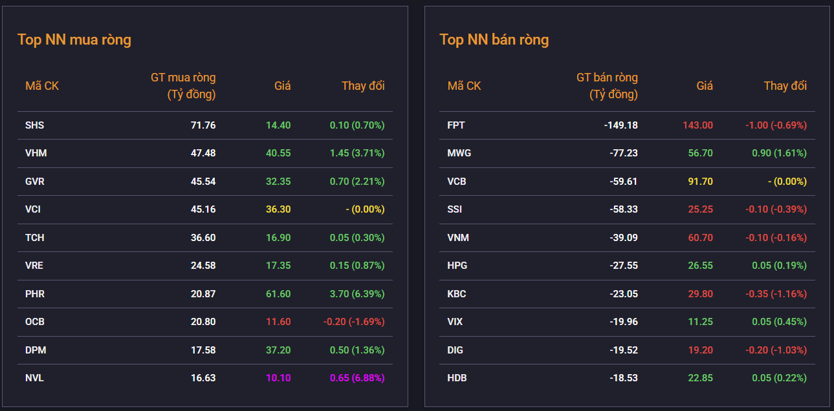This screenshot has height=411, width=834.
Task: Click the PHR price 61.60
Action: point(278,294)
